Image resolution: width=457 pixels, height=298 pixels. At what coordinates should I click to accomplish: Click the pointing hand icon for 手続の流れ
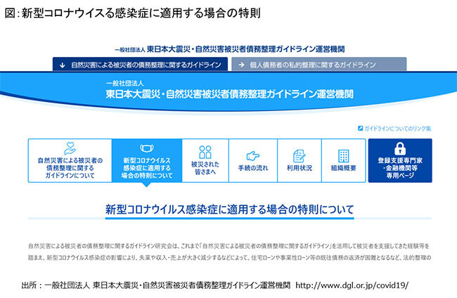click(x=253, y=155)
